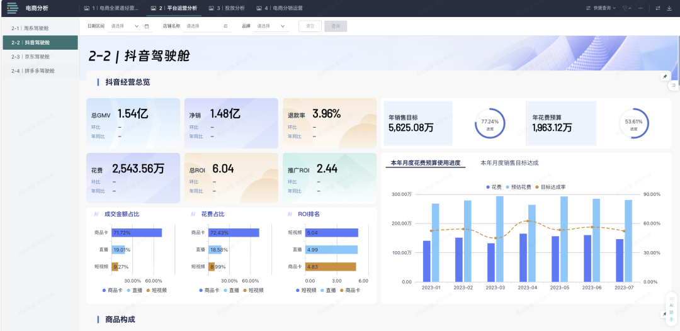Click the 4.99 直播 bar in ROI排名
The image size is (680, 331).
tap(331, 250)
